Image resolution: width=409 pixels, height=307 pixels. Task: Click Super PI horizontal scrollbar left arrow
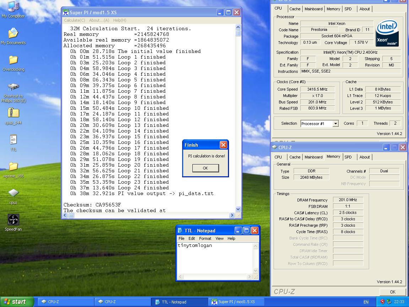(65, 215)
